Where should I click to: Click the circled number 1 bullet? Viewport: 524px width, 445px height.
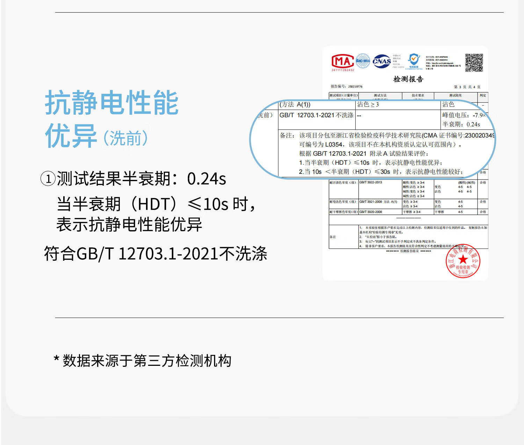click(48, 179)
